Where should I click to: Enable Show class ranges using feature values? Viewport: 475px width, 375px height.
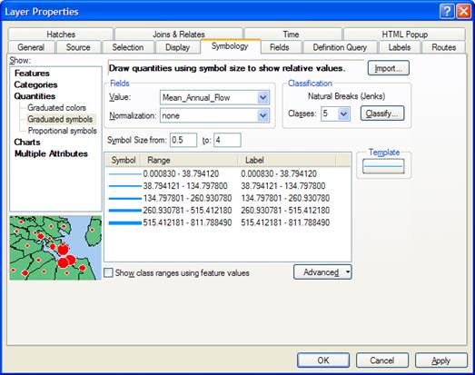(108, 272)
